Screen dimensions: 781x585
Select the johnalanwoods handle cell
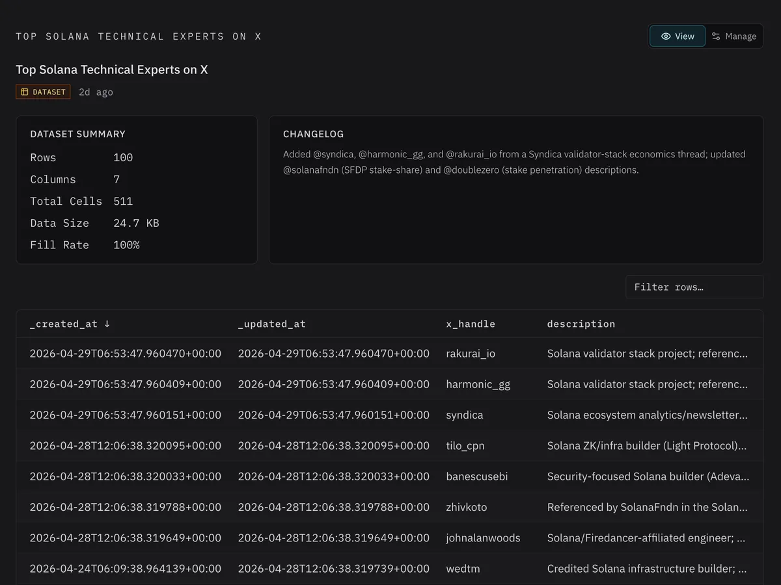[483, 538]
